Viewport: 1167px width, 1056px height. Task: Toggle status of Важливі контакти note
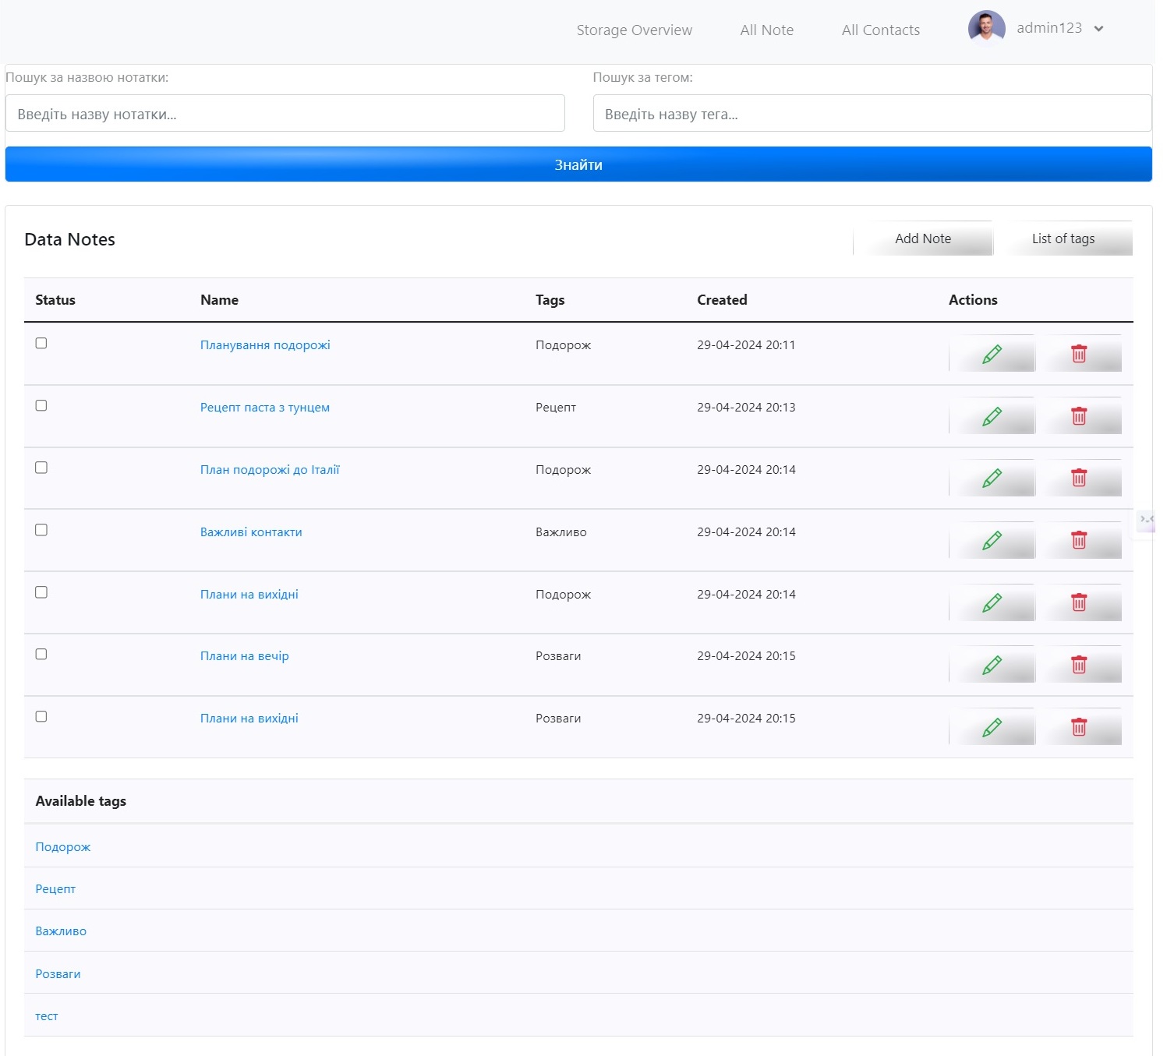[x=41, y=530]
